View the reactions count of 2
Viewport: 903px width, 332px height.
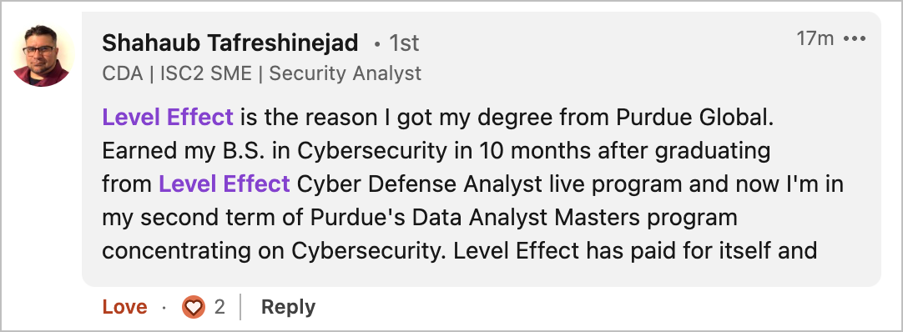219,307
